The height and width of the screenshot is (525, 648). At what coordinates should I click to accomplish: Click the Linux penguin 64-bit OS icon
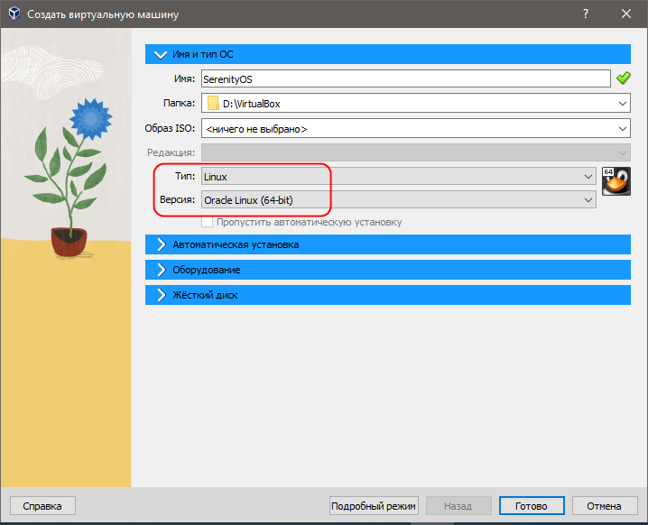click(616, 181)
